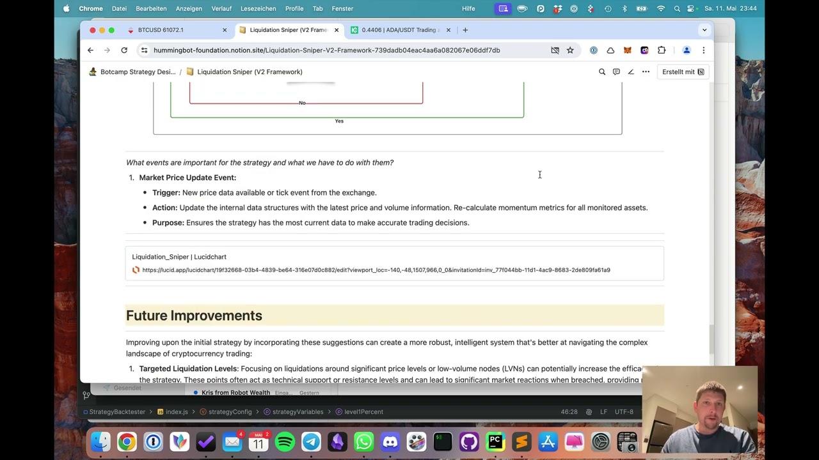819x460 pixels.
Task: Open the cloud extension icon in Chrome toolbar
Action: point(610,50)
